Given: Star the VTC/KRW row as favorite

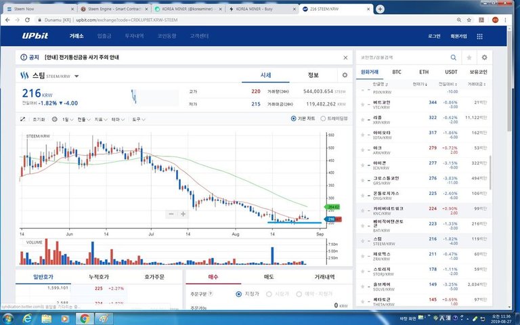Looking at the screenshot, I should coord(362,104).
